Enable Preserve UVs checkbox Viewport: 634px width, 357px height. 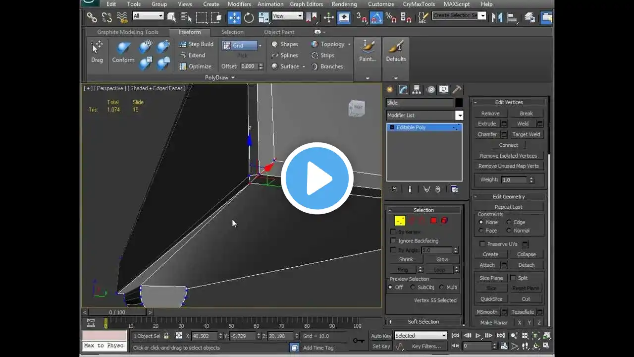click(x=482, y=244)
